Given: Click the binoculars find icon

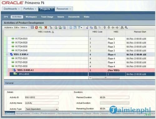Looking at the screenshot, I should point(122,27).
